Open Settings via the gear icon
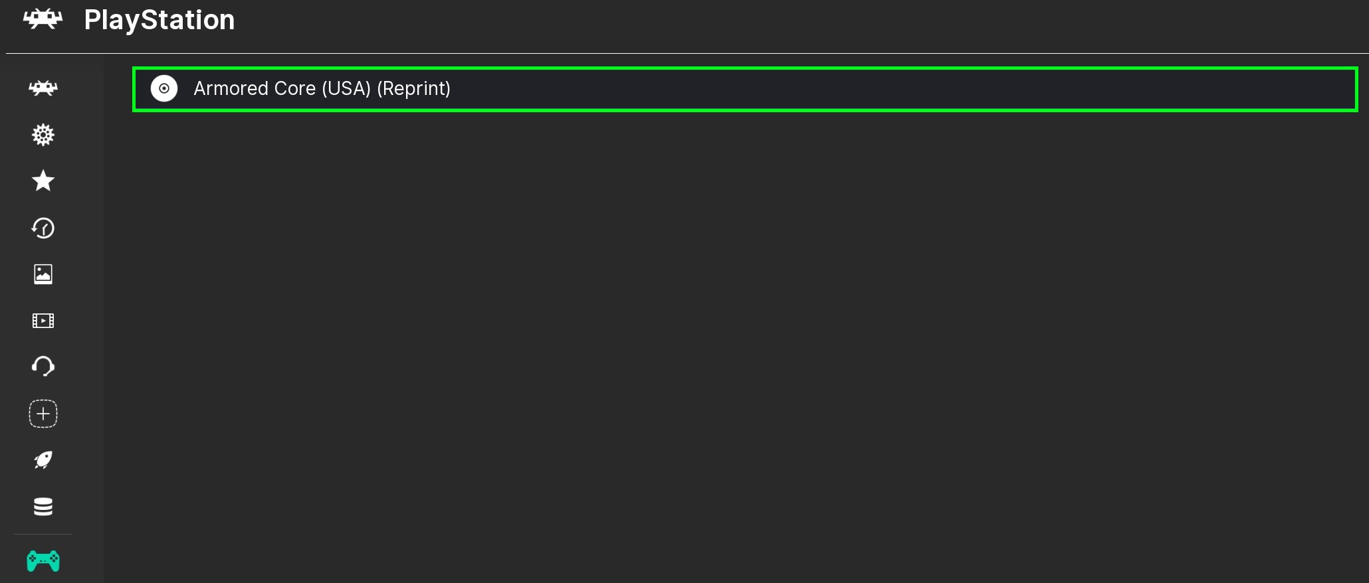Image resolution: width=1369 pixels, height=583 pixels. (43, 135)
